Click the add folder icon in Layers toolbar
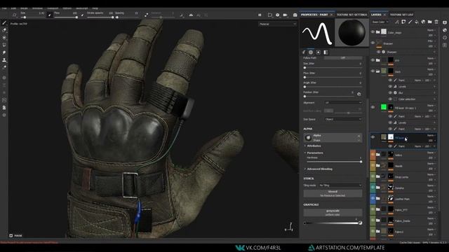449x252 pixels. (430, 22)
